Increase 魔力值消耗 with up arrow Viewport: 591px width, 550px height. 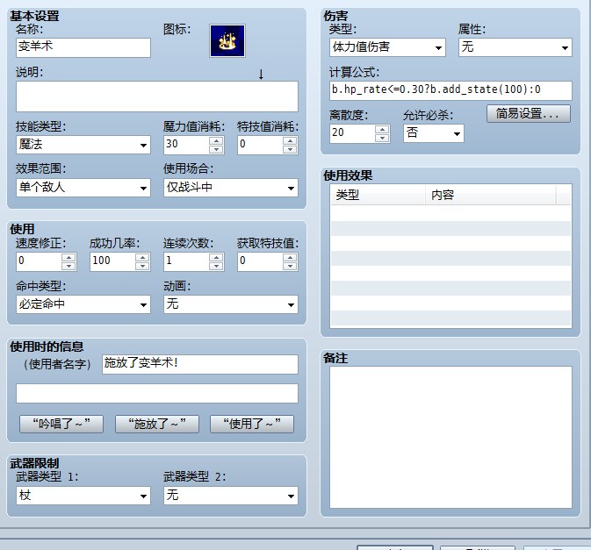[216, 140]
